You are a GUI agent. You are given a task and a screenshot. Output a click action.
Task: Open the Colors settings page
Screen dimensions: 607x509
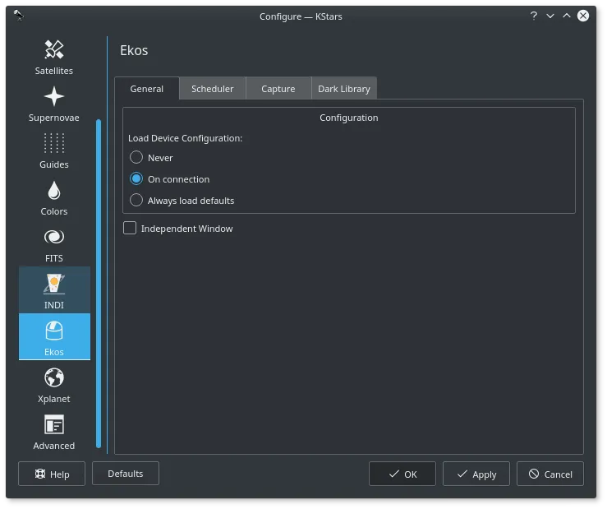pos(54,197)
